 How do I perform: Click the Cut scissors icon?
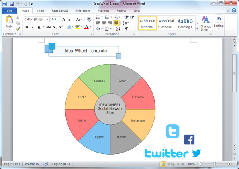click(18, 17)
